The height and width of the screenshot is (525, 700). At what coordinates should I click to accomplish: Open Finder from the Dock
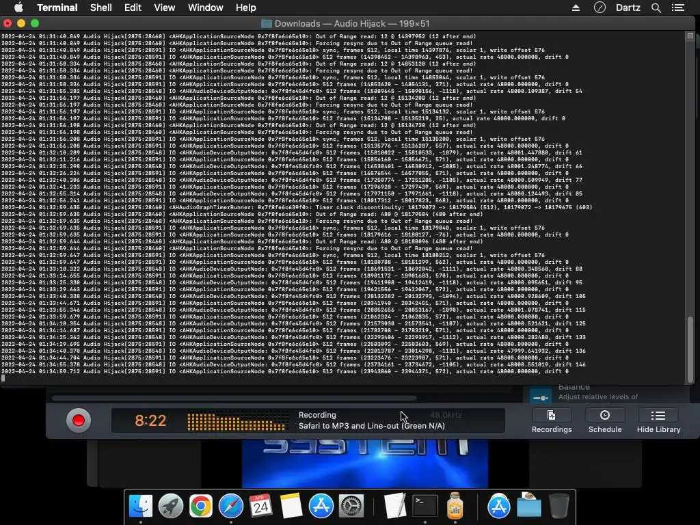141,507
